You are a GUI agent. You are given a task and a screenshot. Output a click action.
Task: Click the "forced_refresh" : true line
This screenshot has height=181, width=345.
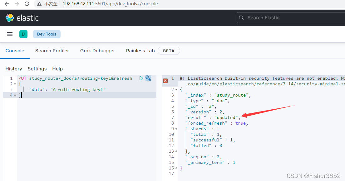click(x=216, y=123)
